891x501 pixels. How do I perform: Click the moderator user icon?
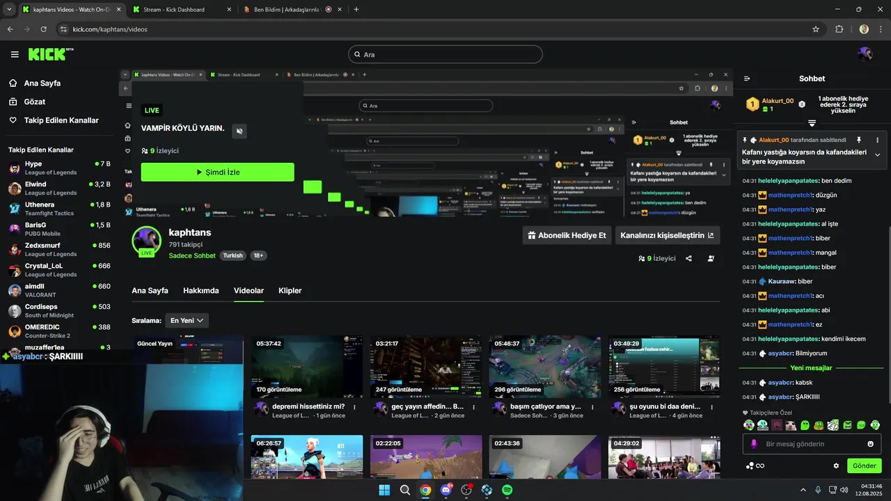pos(711,258)
